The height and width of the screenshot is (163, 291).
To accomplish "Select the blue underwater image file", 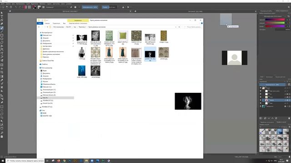I will [x=82, y=71].
